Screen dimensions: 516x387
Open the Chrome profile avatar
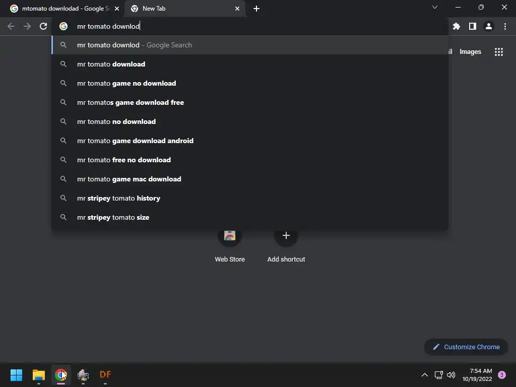489,26
